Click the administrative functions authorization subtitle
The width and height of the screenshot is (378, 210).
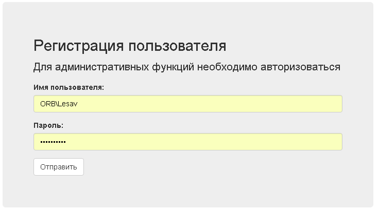point(187,67)
